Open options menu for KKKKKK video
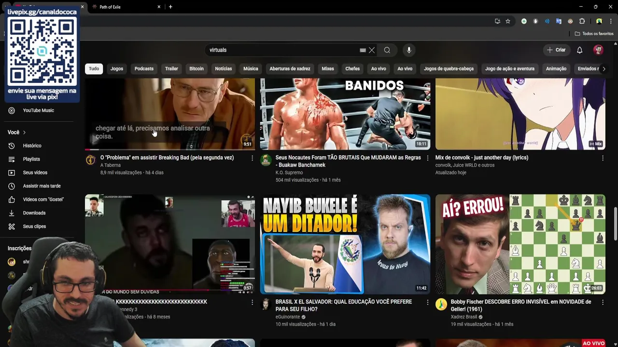 click(x=252, y=302)
